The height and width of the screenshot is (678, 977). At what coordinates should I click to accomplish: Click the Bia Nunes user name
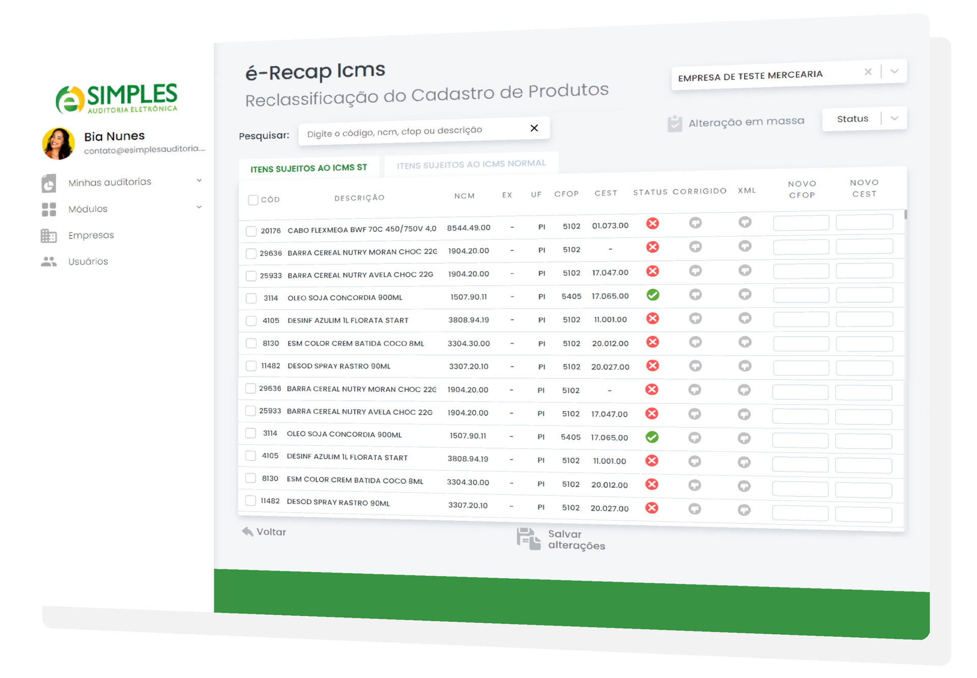(x=114, y=136)
